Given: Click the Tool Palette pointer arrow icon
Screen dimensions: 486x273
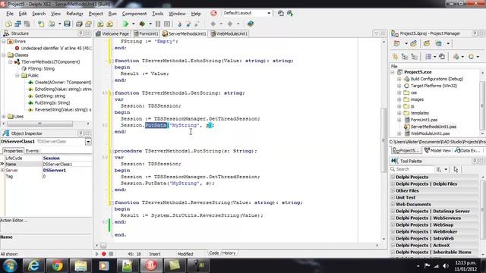Looking at the screenshot, I should (456, 169).
